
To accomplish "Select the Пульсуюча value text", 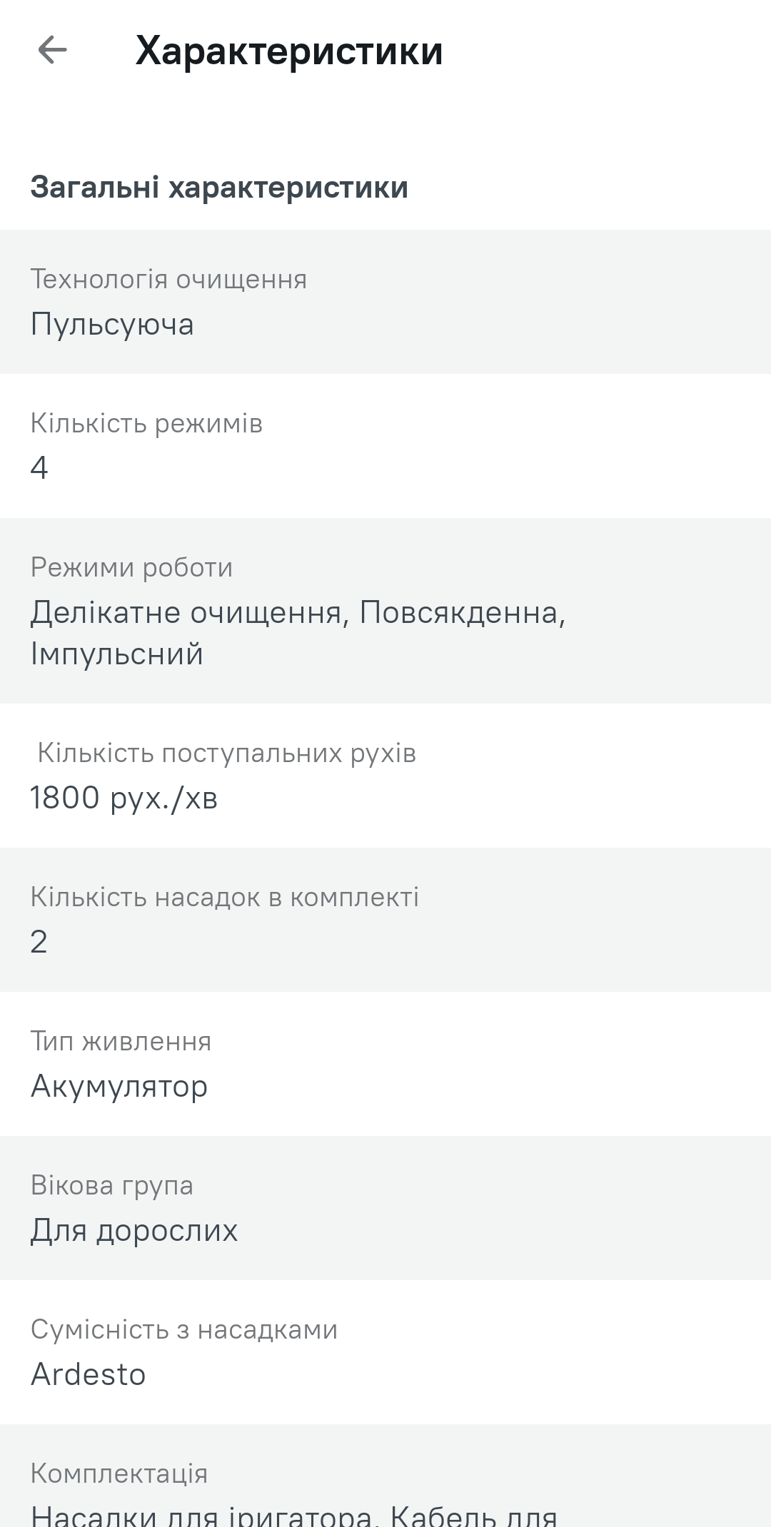I will 112,325.
